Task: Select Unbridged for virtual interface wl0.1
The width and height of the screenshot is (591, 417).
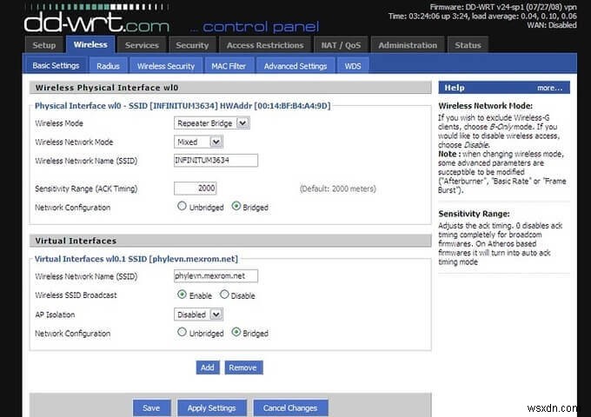Action: tap(182, 332)
